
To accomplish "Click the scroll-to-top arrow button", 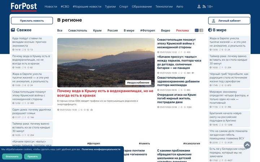I will (247, 145).
